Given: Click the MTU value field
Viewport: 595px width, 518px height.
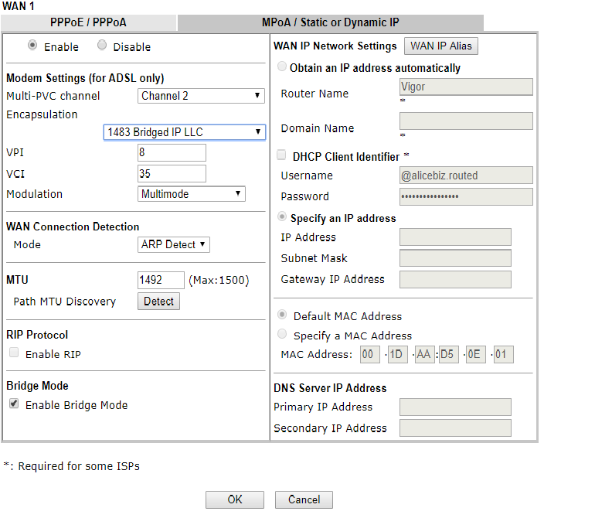Looking at the screenshot, I should pos(161,280).
